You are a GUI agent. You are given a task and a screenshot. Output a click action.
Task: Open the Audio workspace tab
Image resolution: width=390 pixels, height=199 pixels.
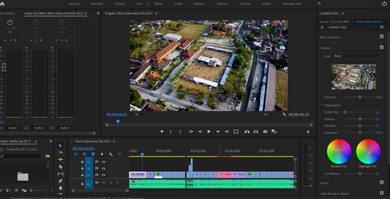click(178, 4)
